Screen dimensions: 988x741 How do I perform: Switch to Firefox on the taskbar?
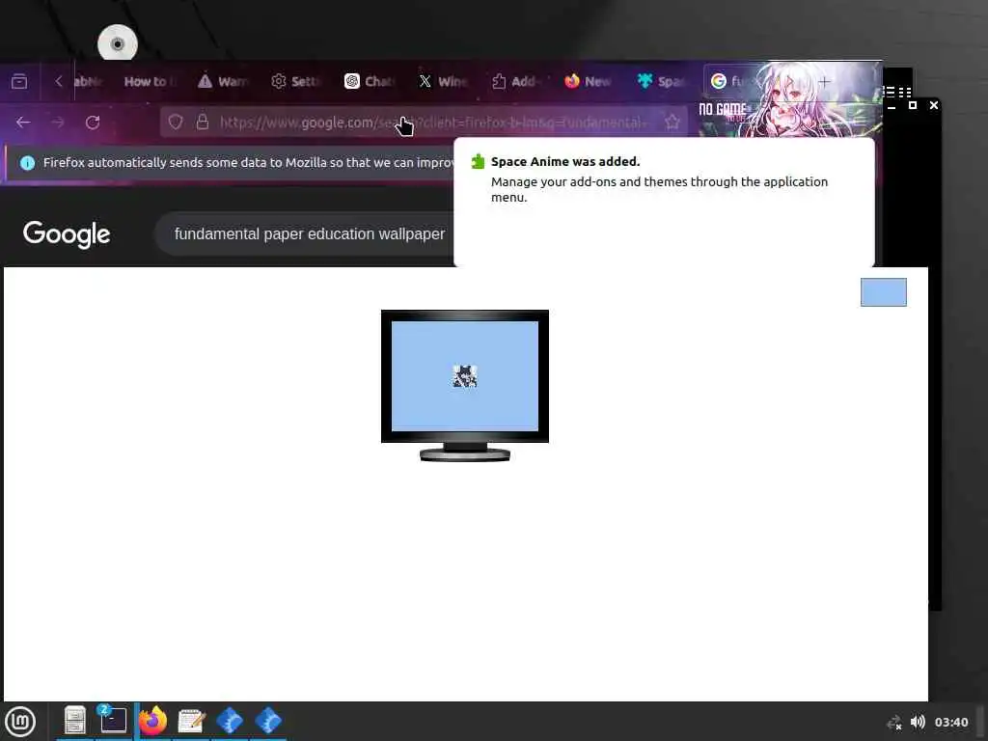click(153, 720)
